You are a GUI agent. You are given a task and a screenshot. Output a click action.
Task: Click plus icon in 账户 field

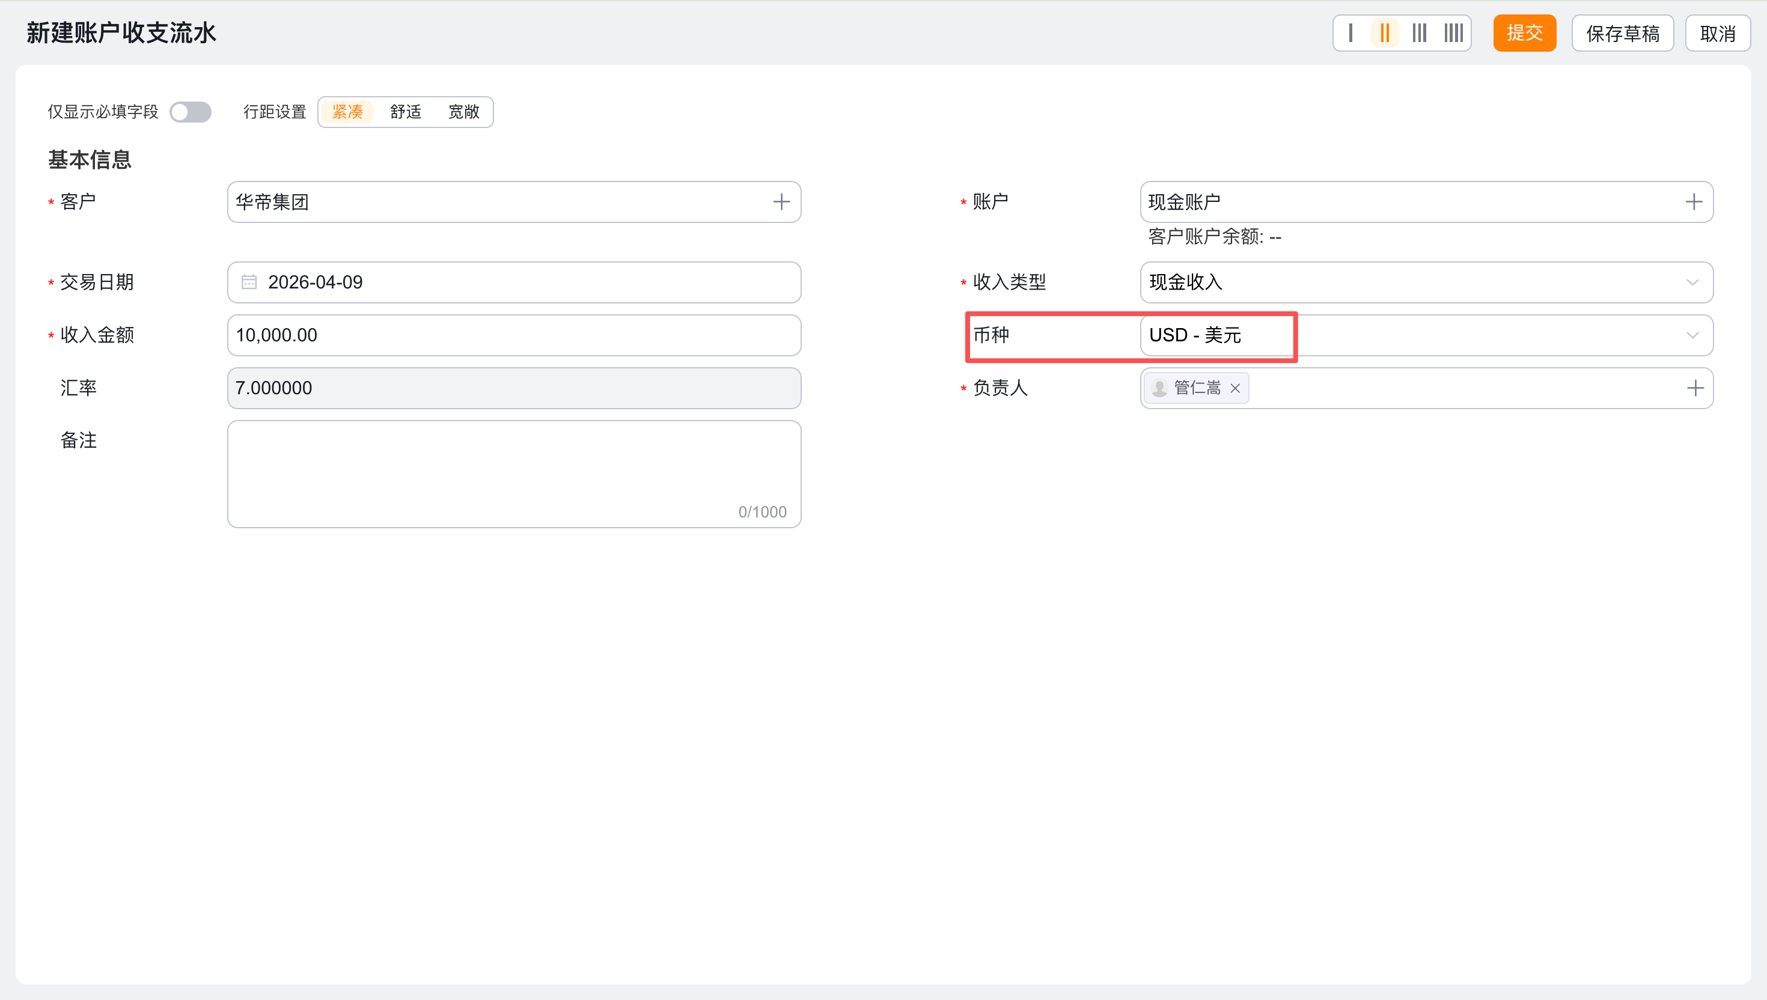(1694, 202)
